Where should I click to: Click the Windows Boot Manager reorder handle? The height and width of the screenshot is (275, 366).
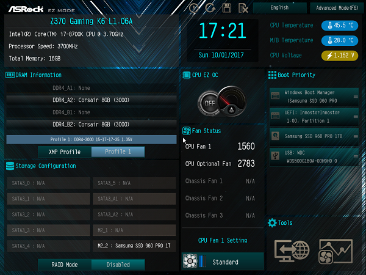pyautogui.click(x=356, y=97)
